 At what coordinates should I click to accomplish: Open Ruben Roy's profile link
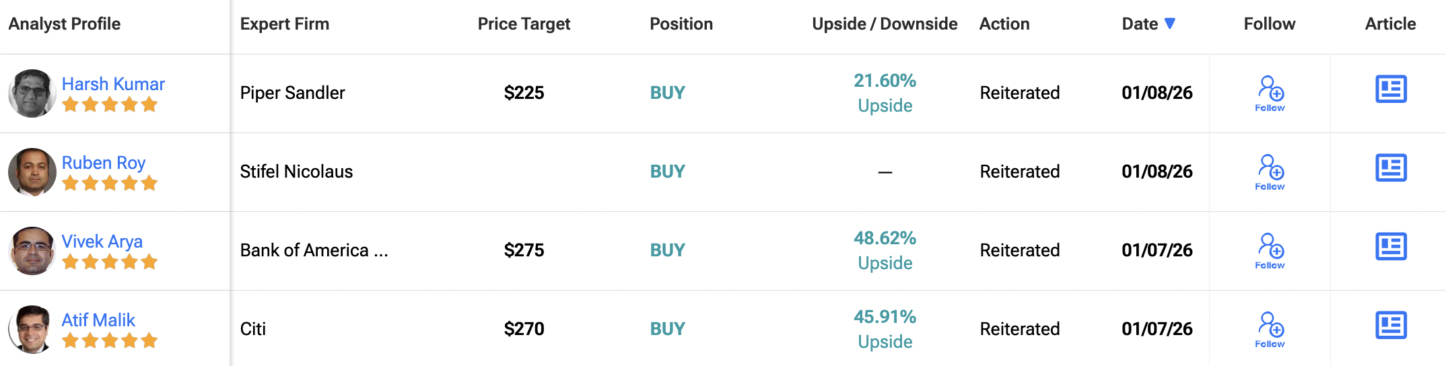(x=104, y=163)
